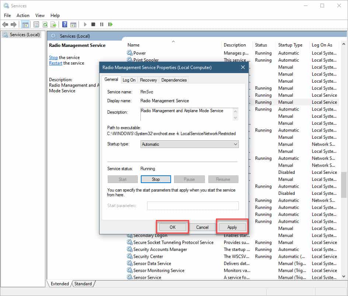Open the View menu
The height and width of the screenshot is (296, 348).
click(x=40, y=16)
